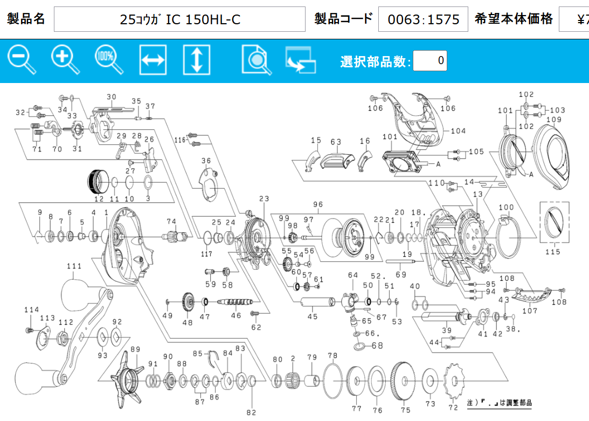Click the 選択部品数 count box
This screenshot has height=421, width=589.
[x=429, y=60]
